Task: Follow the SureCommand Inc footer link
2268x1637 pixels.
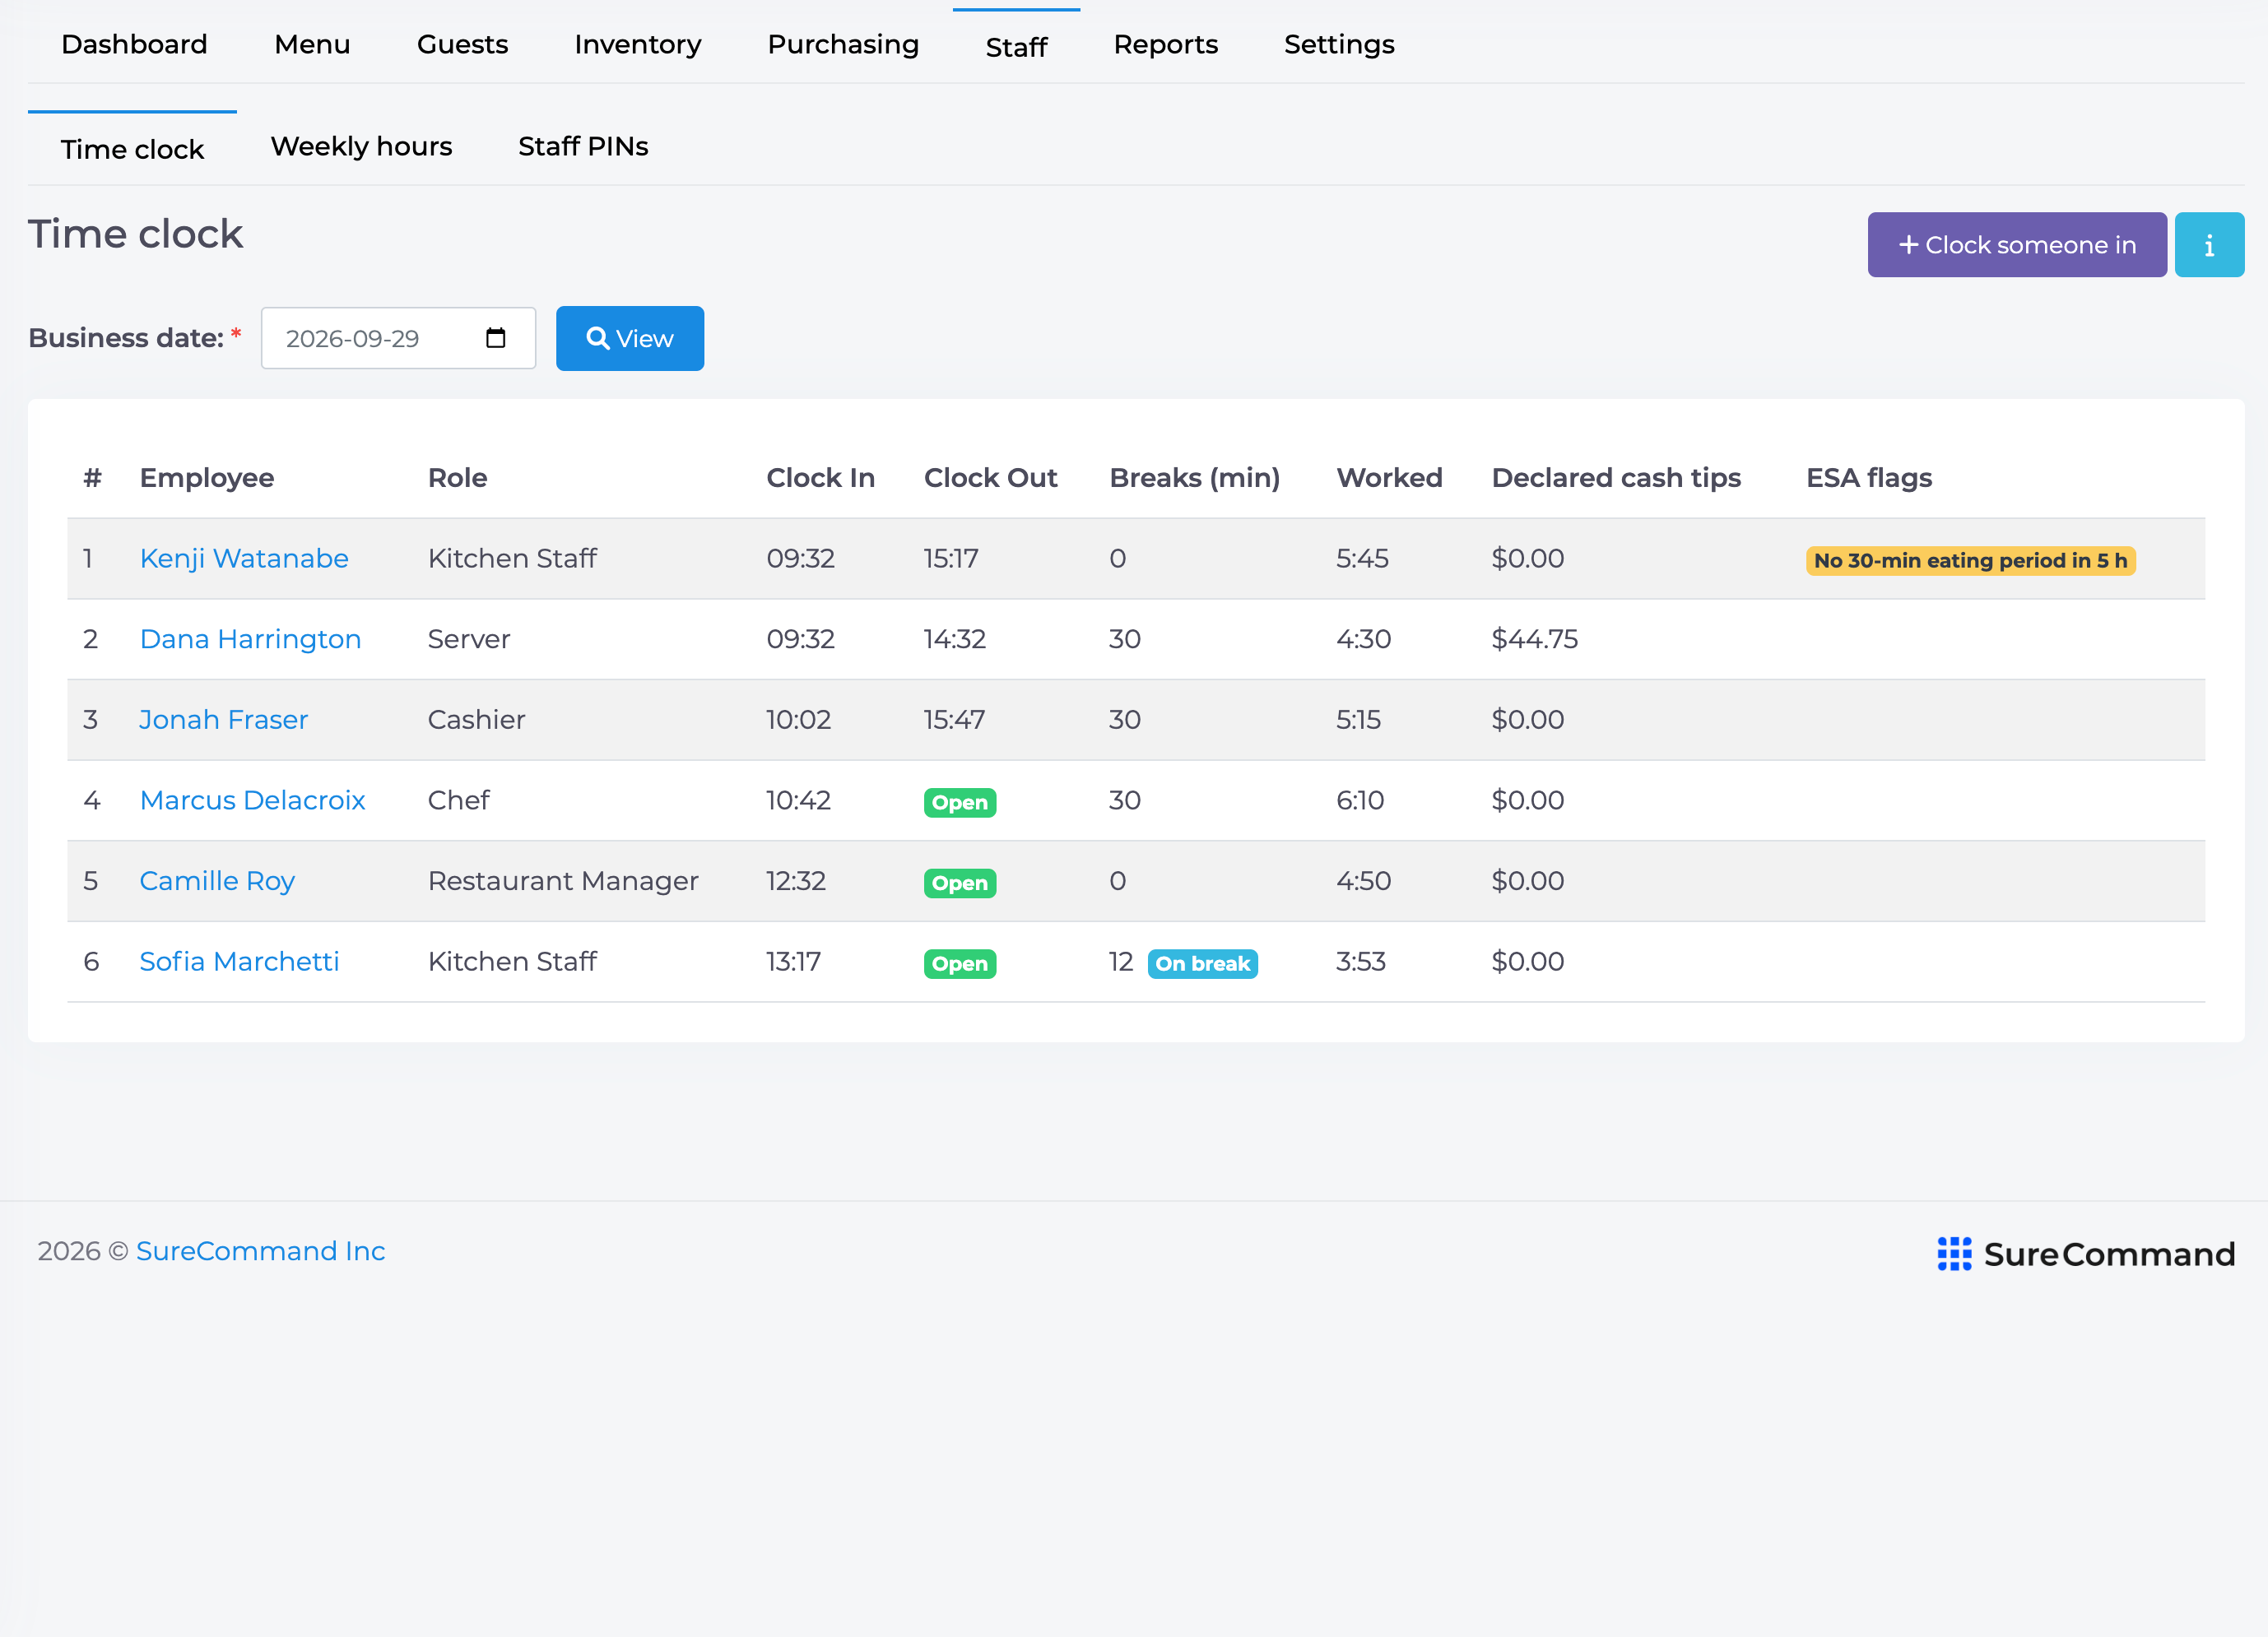Action: [x=261, y=1251]
